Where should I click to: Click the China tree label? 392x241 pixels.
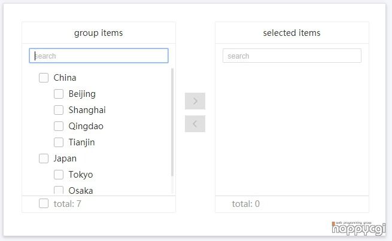pos(65,78)
